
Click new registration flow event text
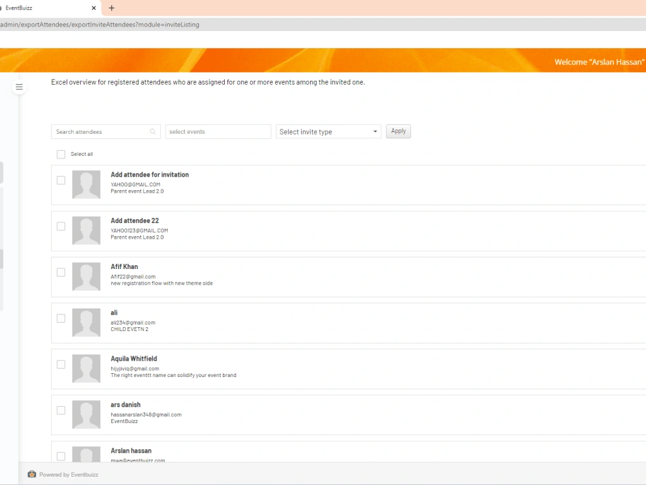161,283
